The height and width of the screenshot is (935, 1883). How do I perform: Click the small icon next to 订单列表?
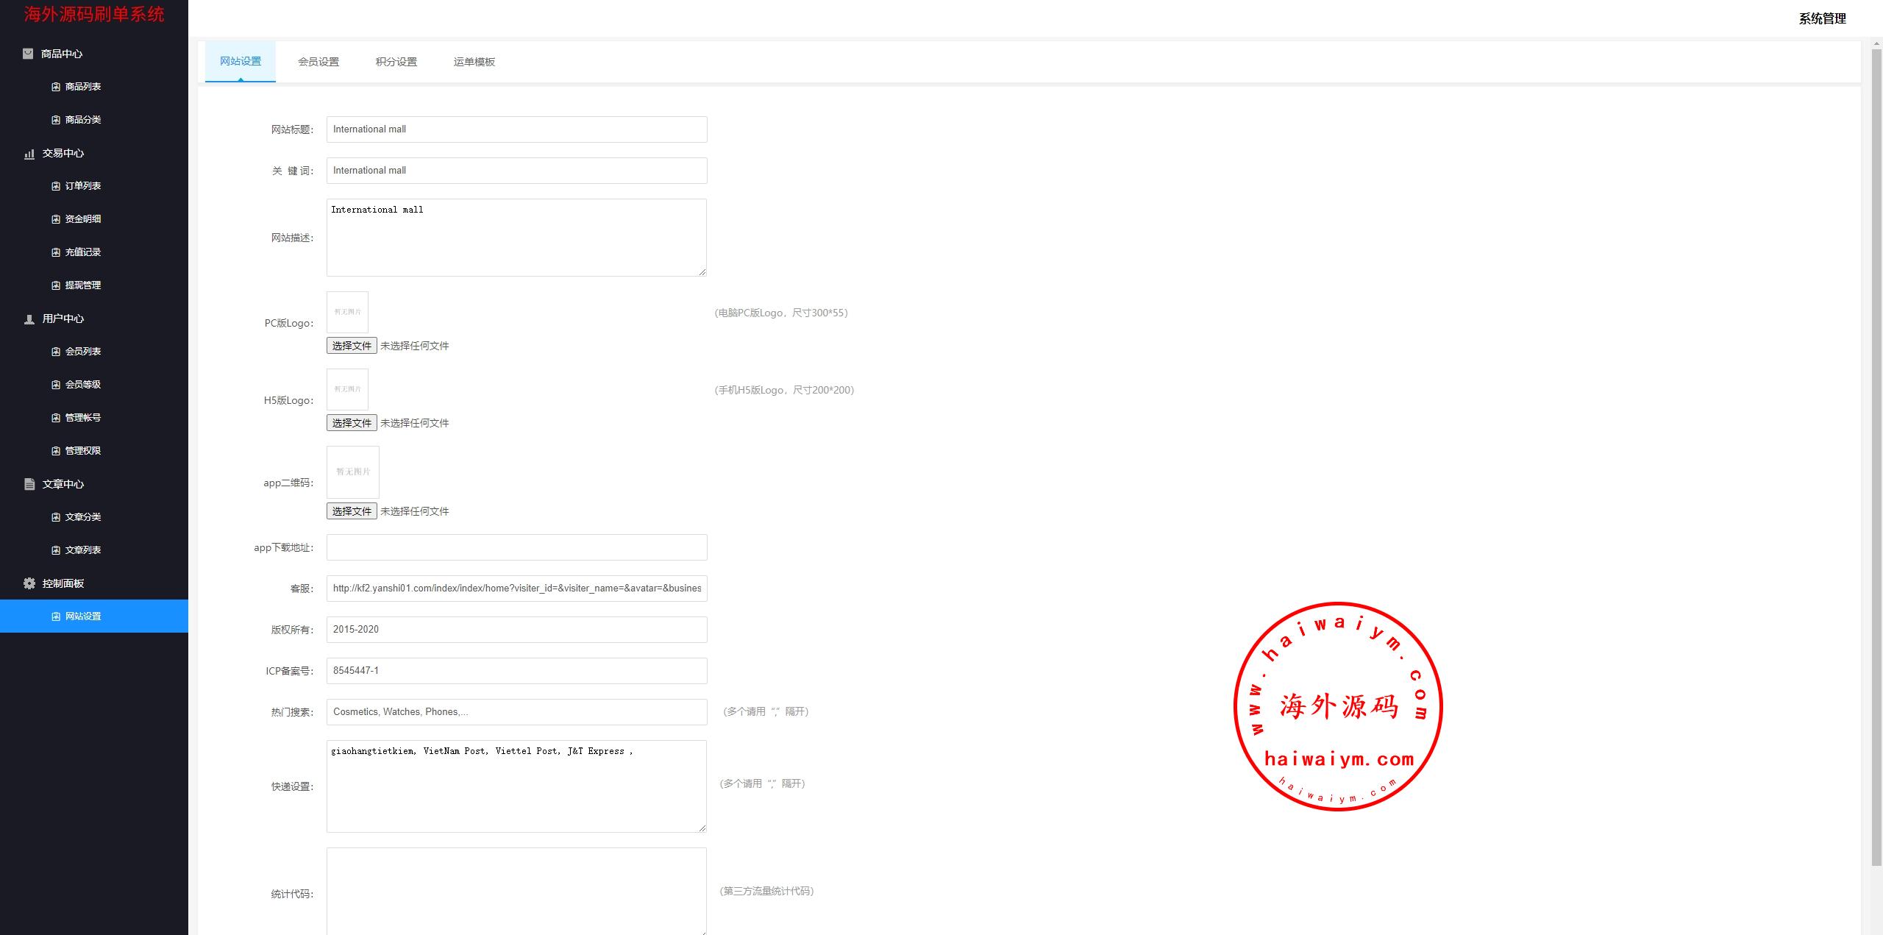[56, 186]
